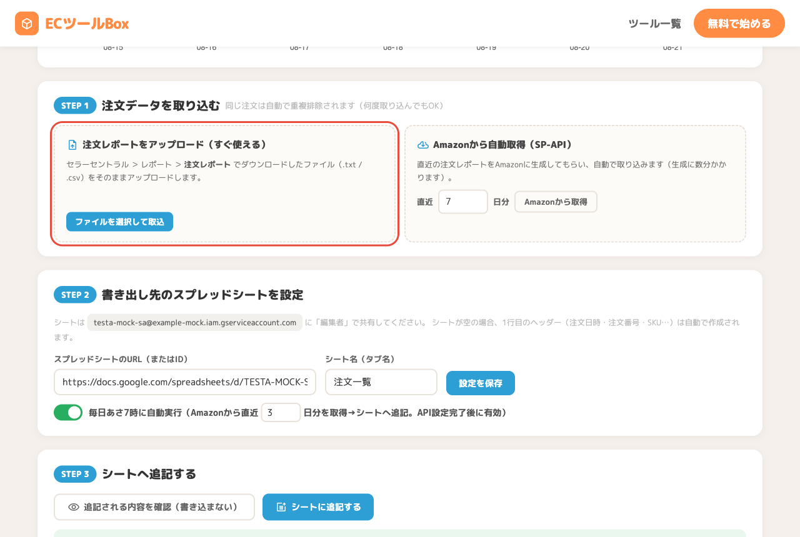
Task: Click the Amazonから取得 button
Action: [556, 202]
